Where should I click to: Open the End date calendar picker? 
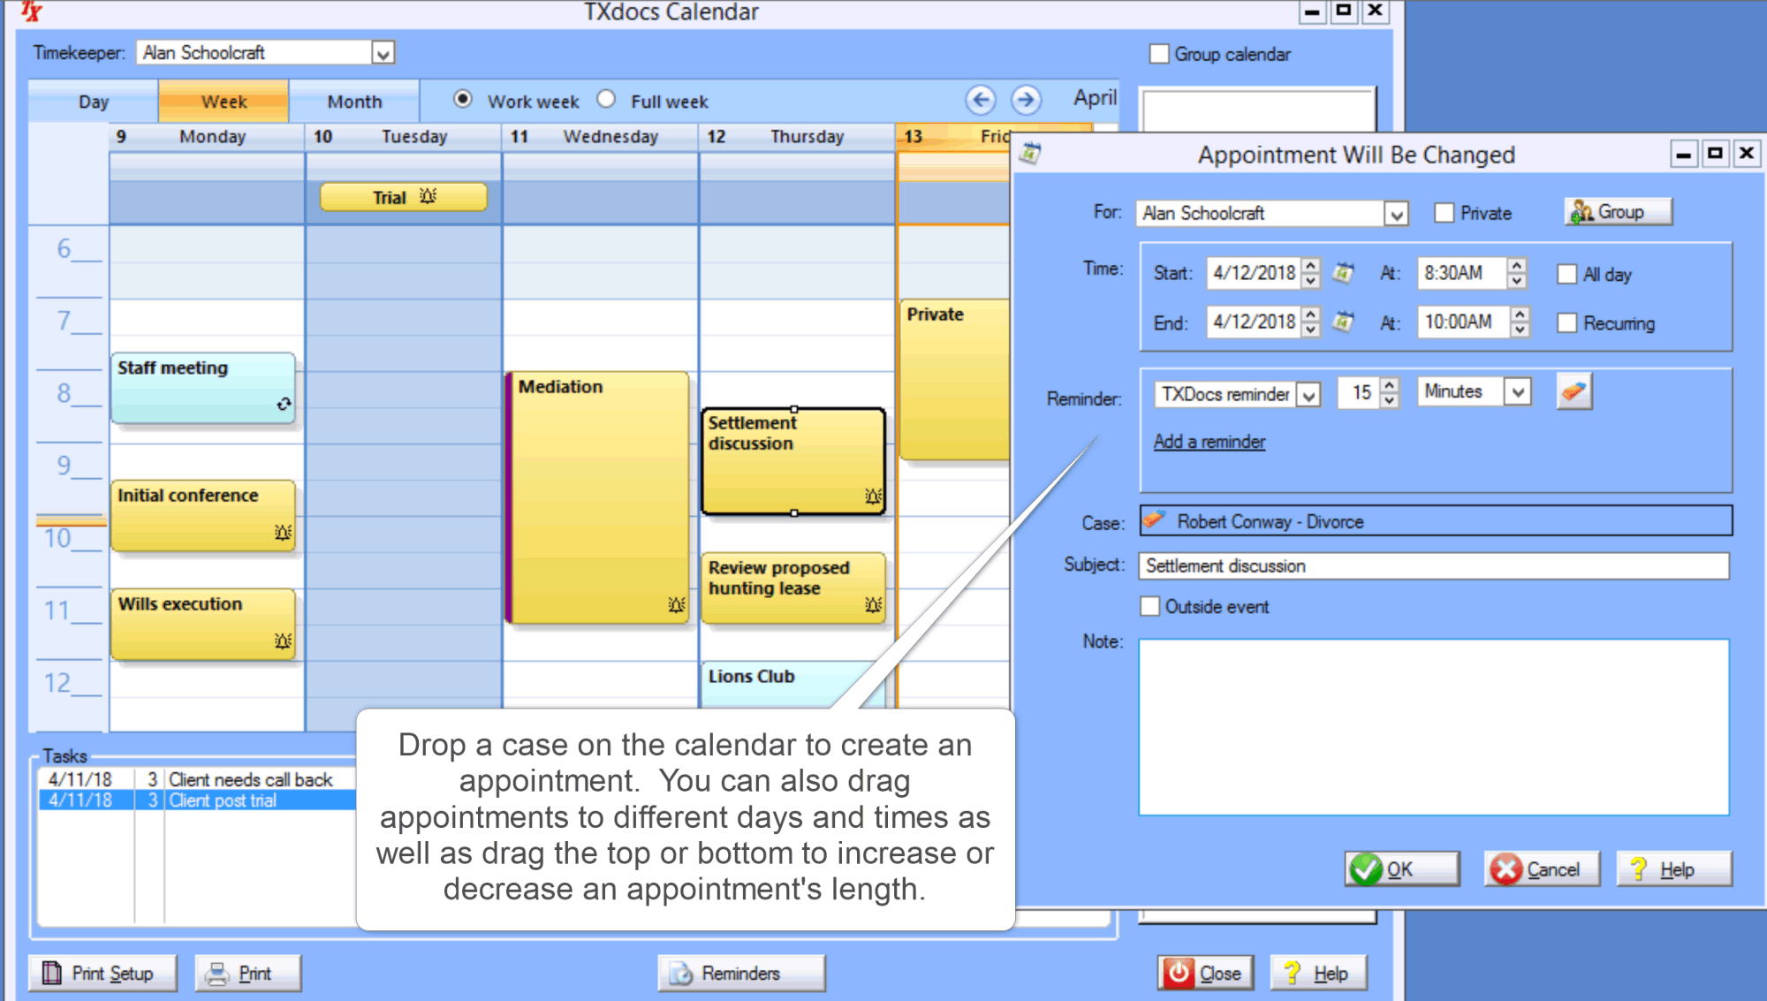[x=1342, y=322]
